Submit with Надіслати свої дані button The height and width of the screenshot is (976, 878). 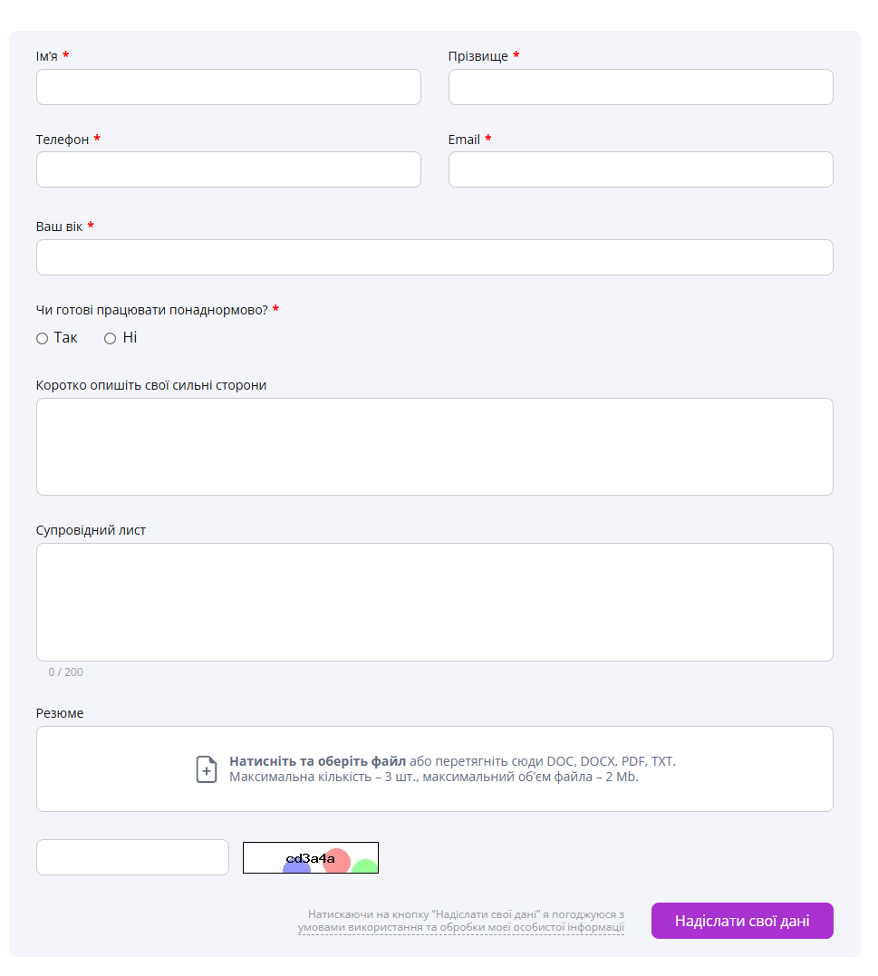[742, 922]
